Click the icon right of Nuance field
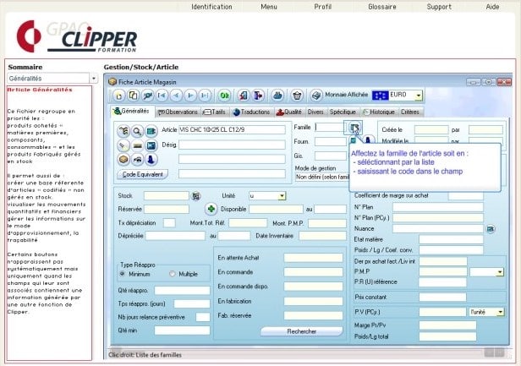Viewport: 521px width, 366px height. click(x=491, y=229)
